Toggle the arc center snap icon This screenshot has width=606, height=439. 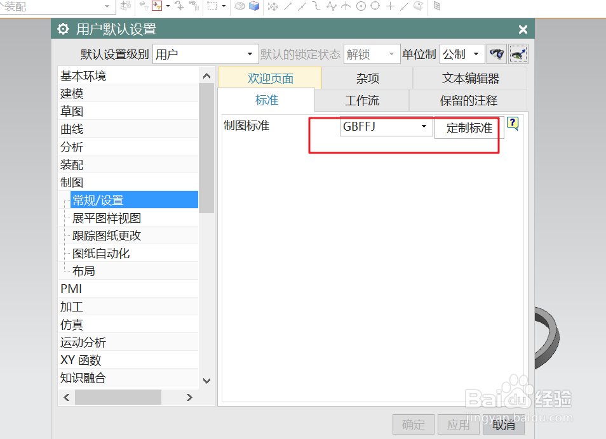click(x=361, y=6)
